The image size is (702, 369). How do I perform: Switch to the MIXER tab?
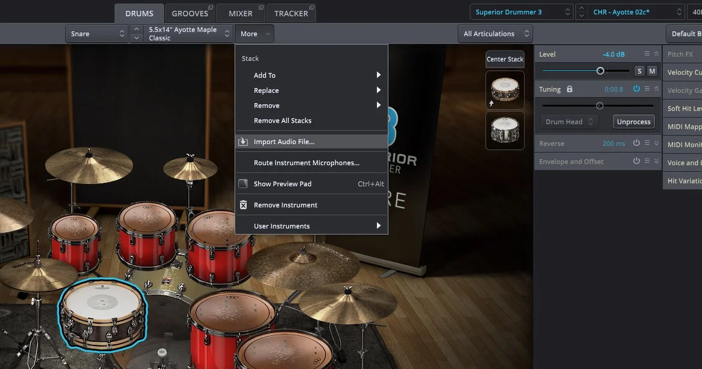241,13
